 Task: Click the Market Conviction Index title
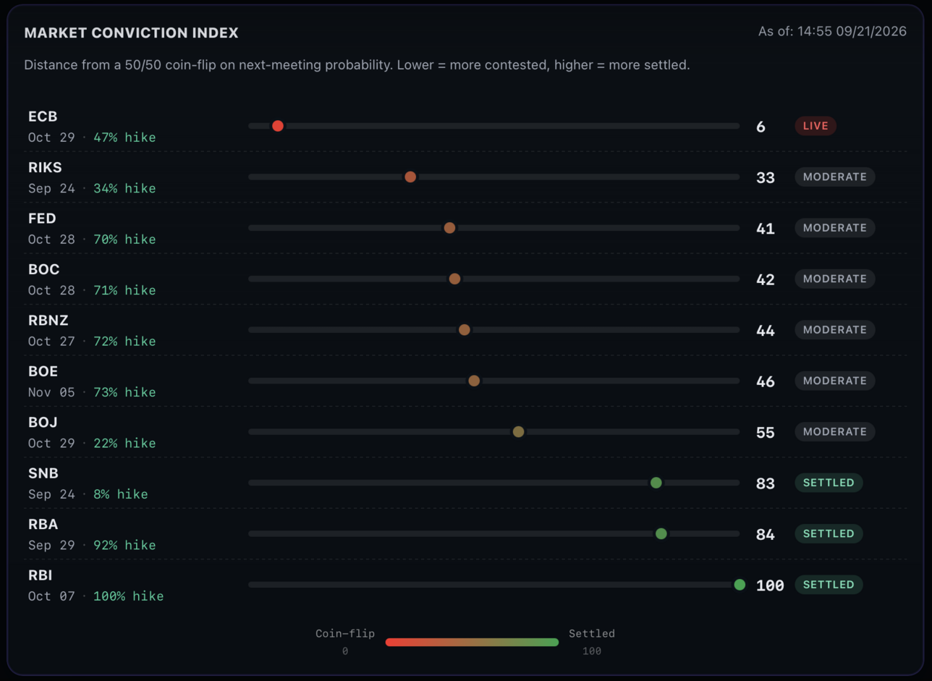pyautogui.click(x=132, y=33)
